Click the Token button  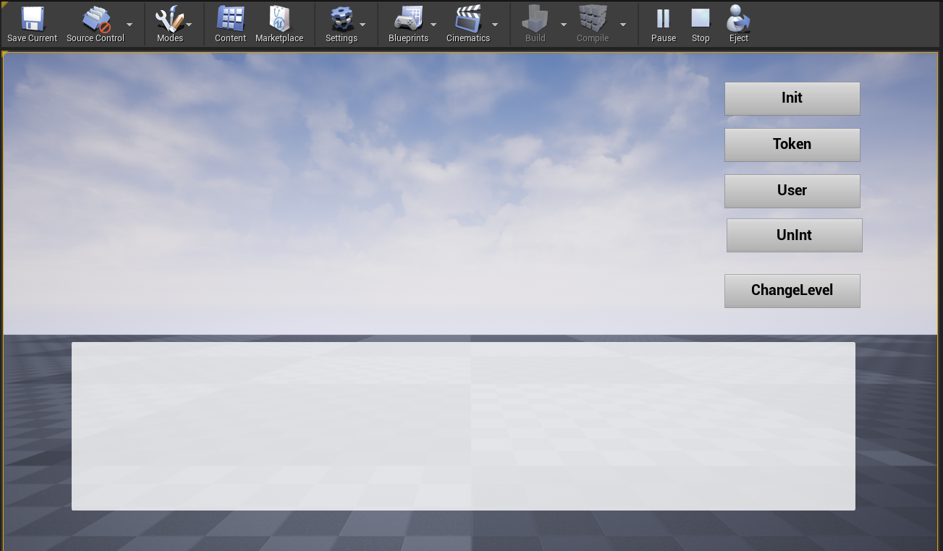tap(792, 145)
